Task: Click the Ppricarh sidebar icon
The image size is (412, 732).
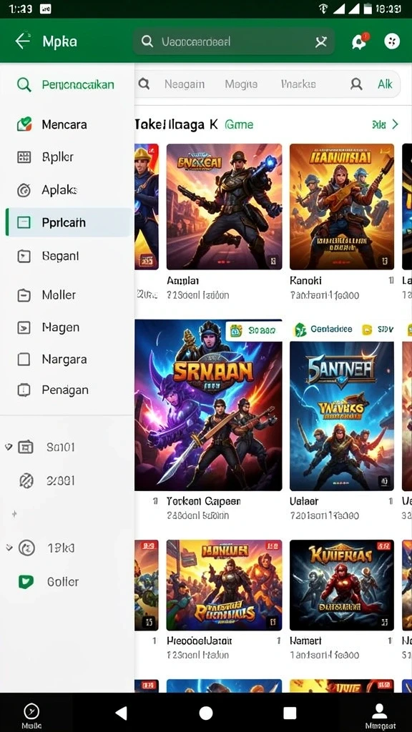Action: point(24,223)
